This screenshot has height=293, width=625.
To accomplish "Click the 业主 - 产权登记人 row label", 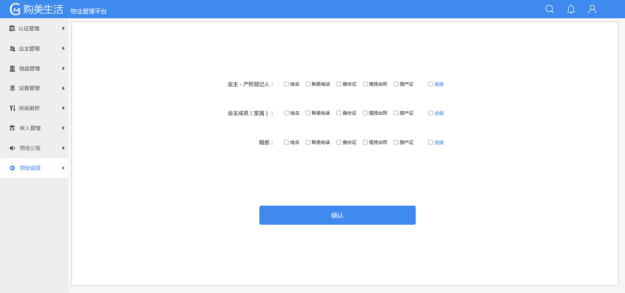I will click(250, 84).
